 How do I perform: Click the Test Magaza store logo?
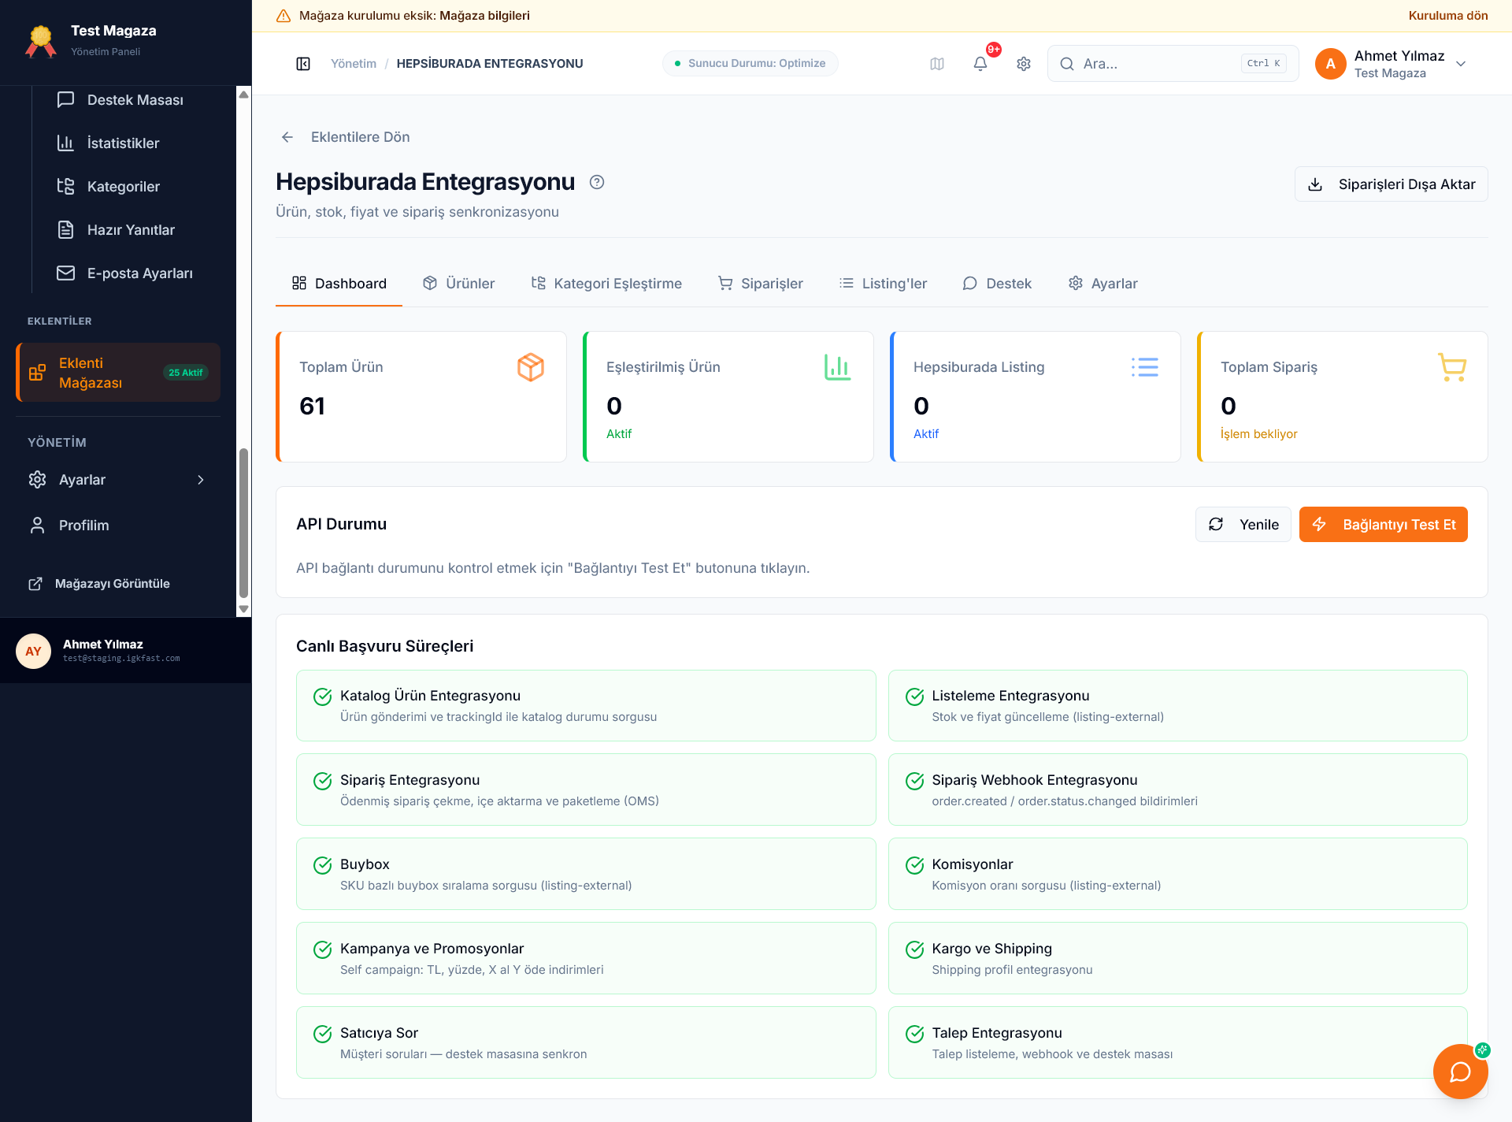click(41, 41)
